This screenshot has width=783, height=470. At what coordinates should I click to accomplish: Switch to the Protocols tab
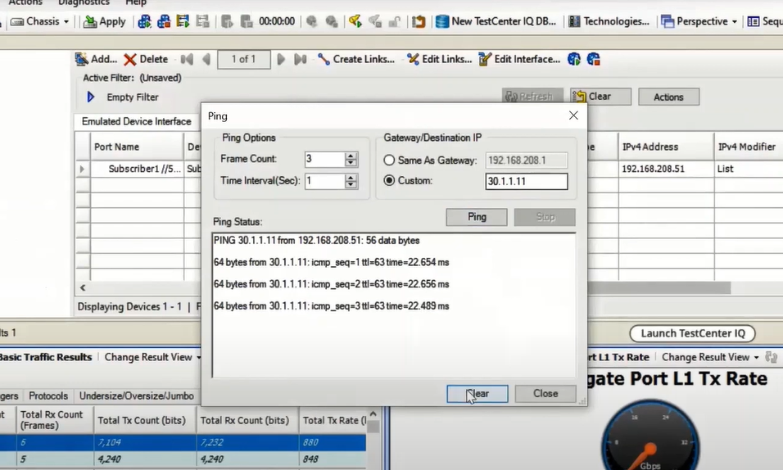point(48,395)
